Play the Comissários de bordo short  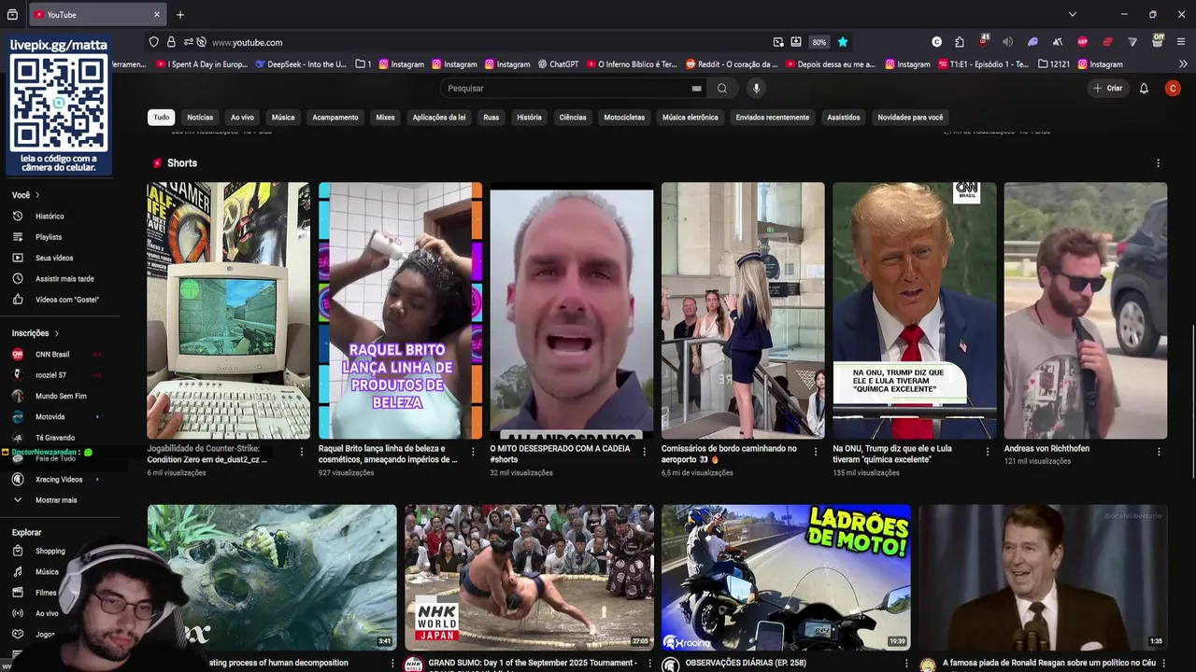click(x=743, y=310)
